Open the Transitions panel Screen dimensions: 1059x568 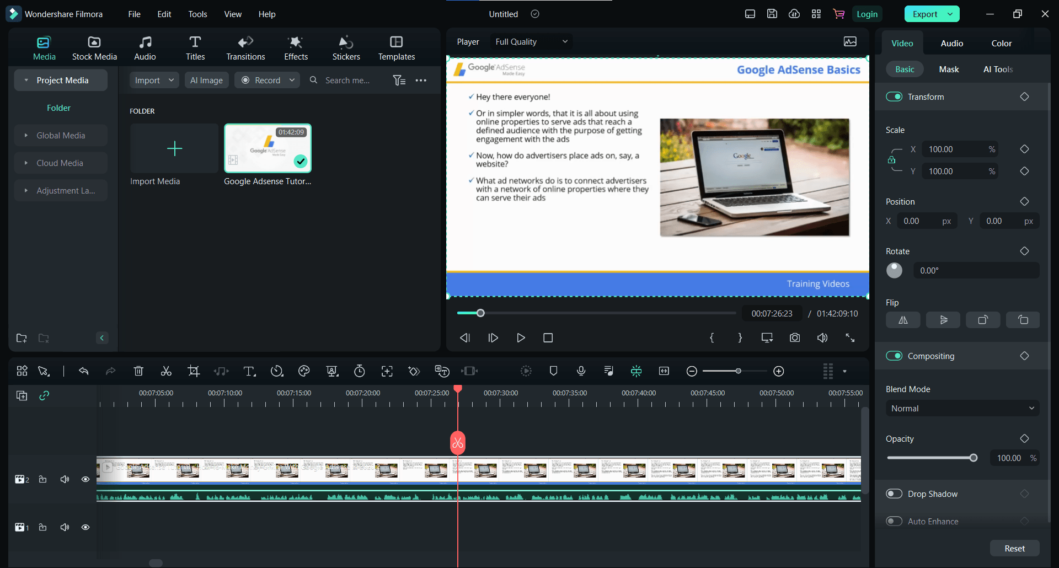coord(245,49)
